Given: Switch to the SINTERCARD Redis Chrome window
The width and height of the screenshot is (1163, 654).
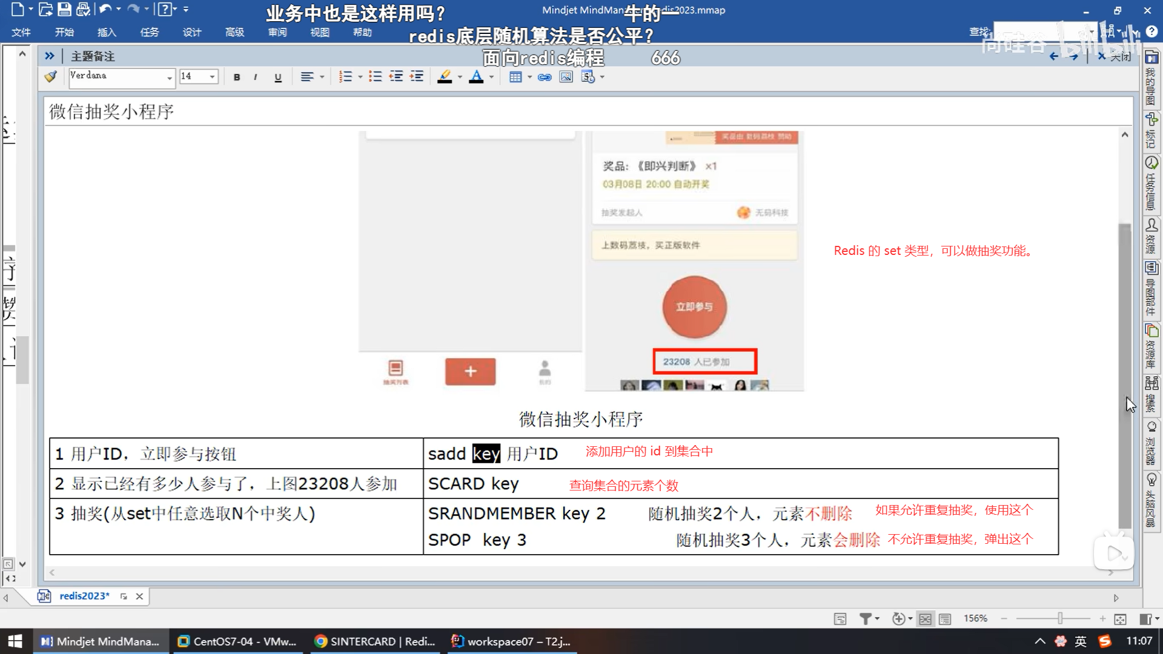Looking at the screenshot, I should click(374, 641).
